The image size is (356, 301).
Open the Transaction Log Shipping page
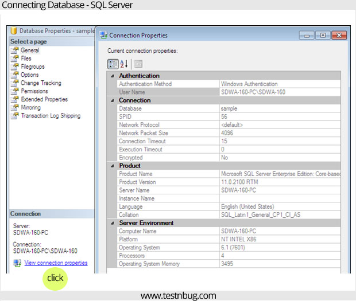click(51, 115)
